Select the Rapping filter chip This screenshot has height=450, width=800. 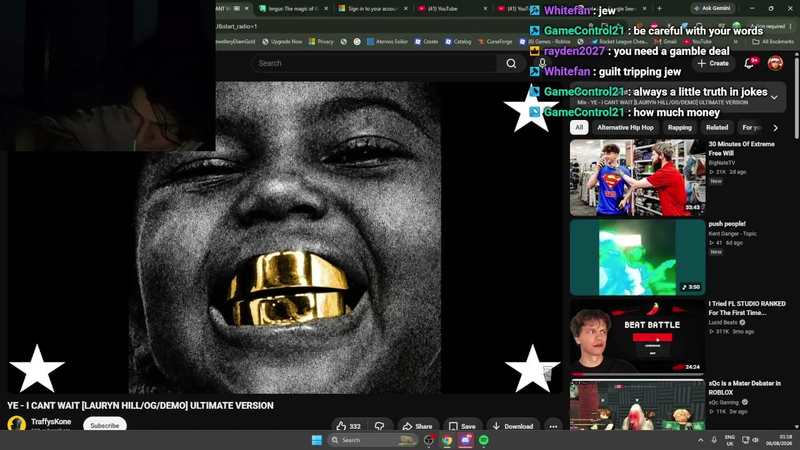pyautogui.click(x=680, y=127)
